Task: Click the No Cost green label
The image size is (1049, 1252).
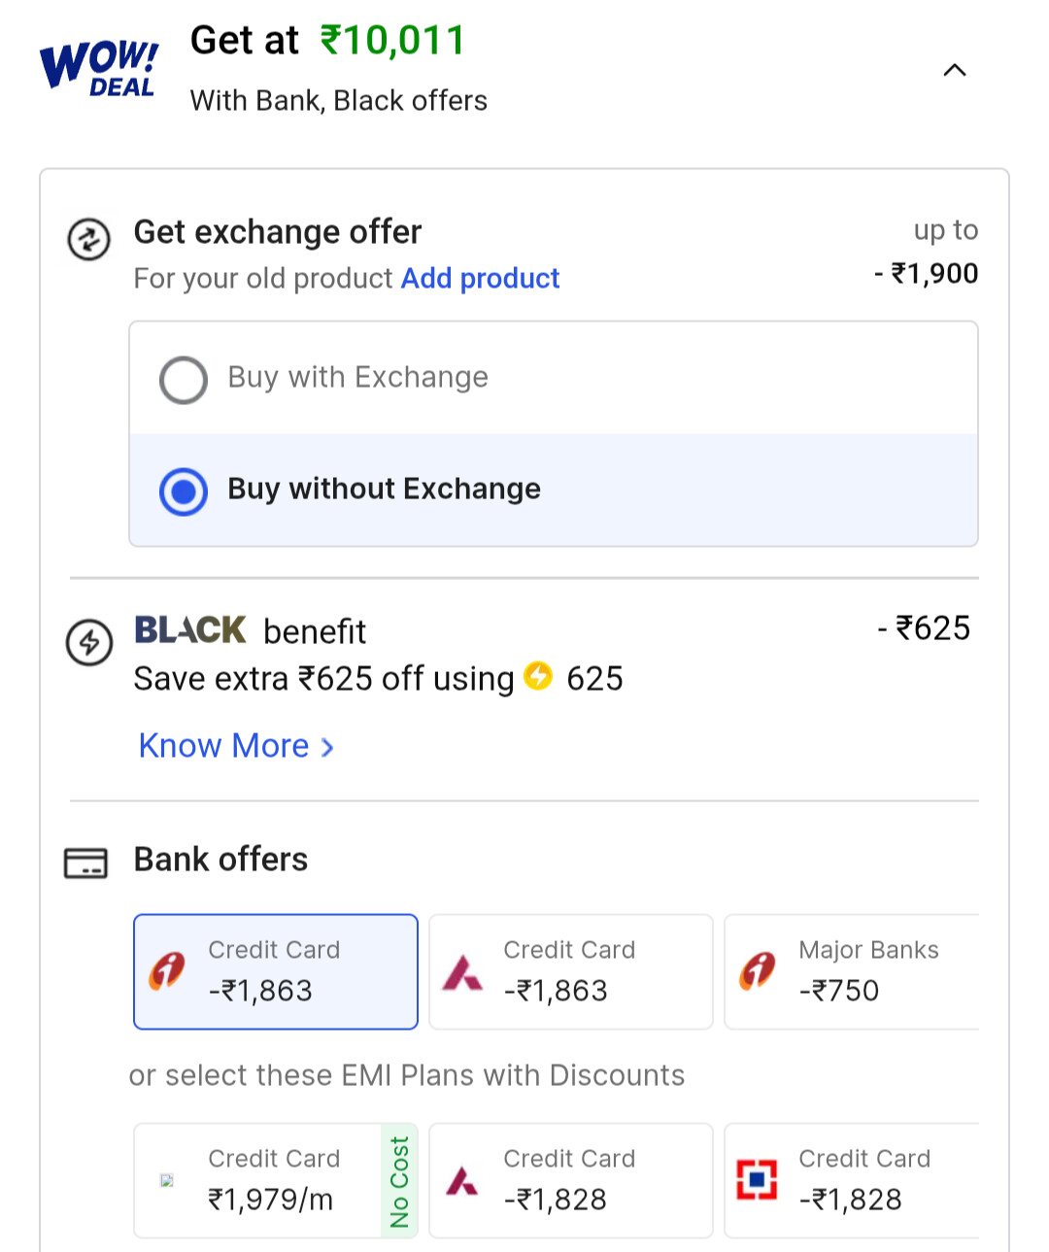Action: [x=399, y=1181]
